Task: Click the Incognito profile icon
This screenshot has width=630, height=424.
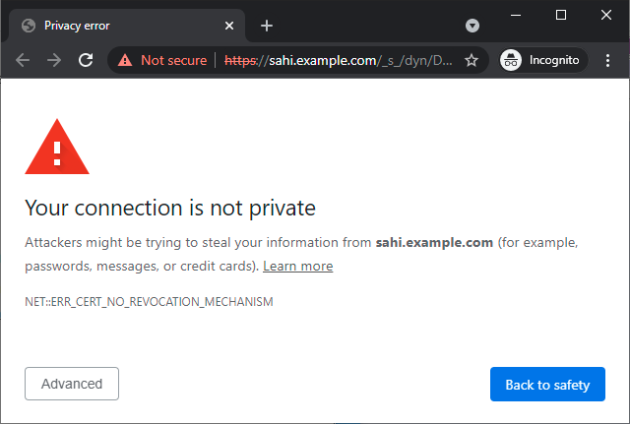Action: [x=511, y=60]
